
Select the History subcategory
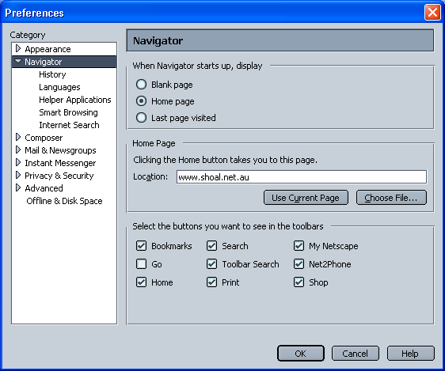[52, 74]
